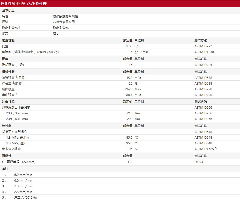Click the 载荷下热变形温度 label
This screenshot has height=202, width=240.
(x=14, y=132)
